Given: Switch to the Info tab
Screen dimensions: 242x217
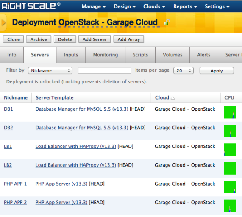Looking at the screenshot, I should (12, 55).
